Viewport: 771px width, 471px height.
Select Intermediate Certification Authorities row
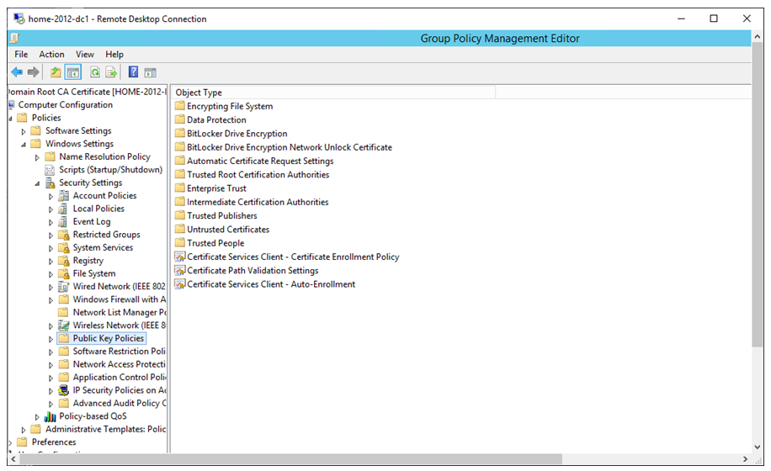258,202
